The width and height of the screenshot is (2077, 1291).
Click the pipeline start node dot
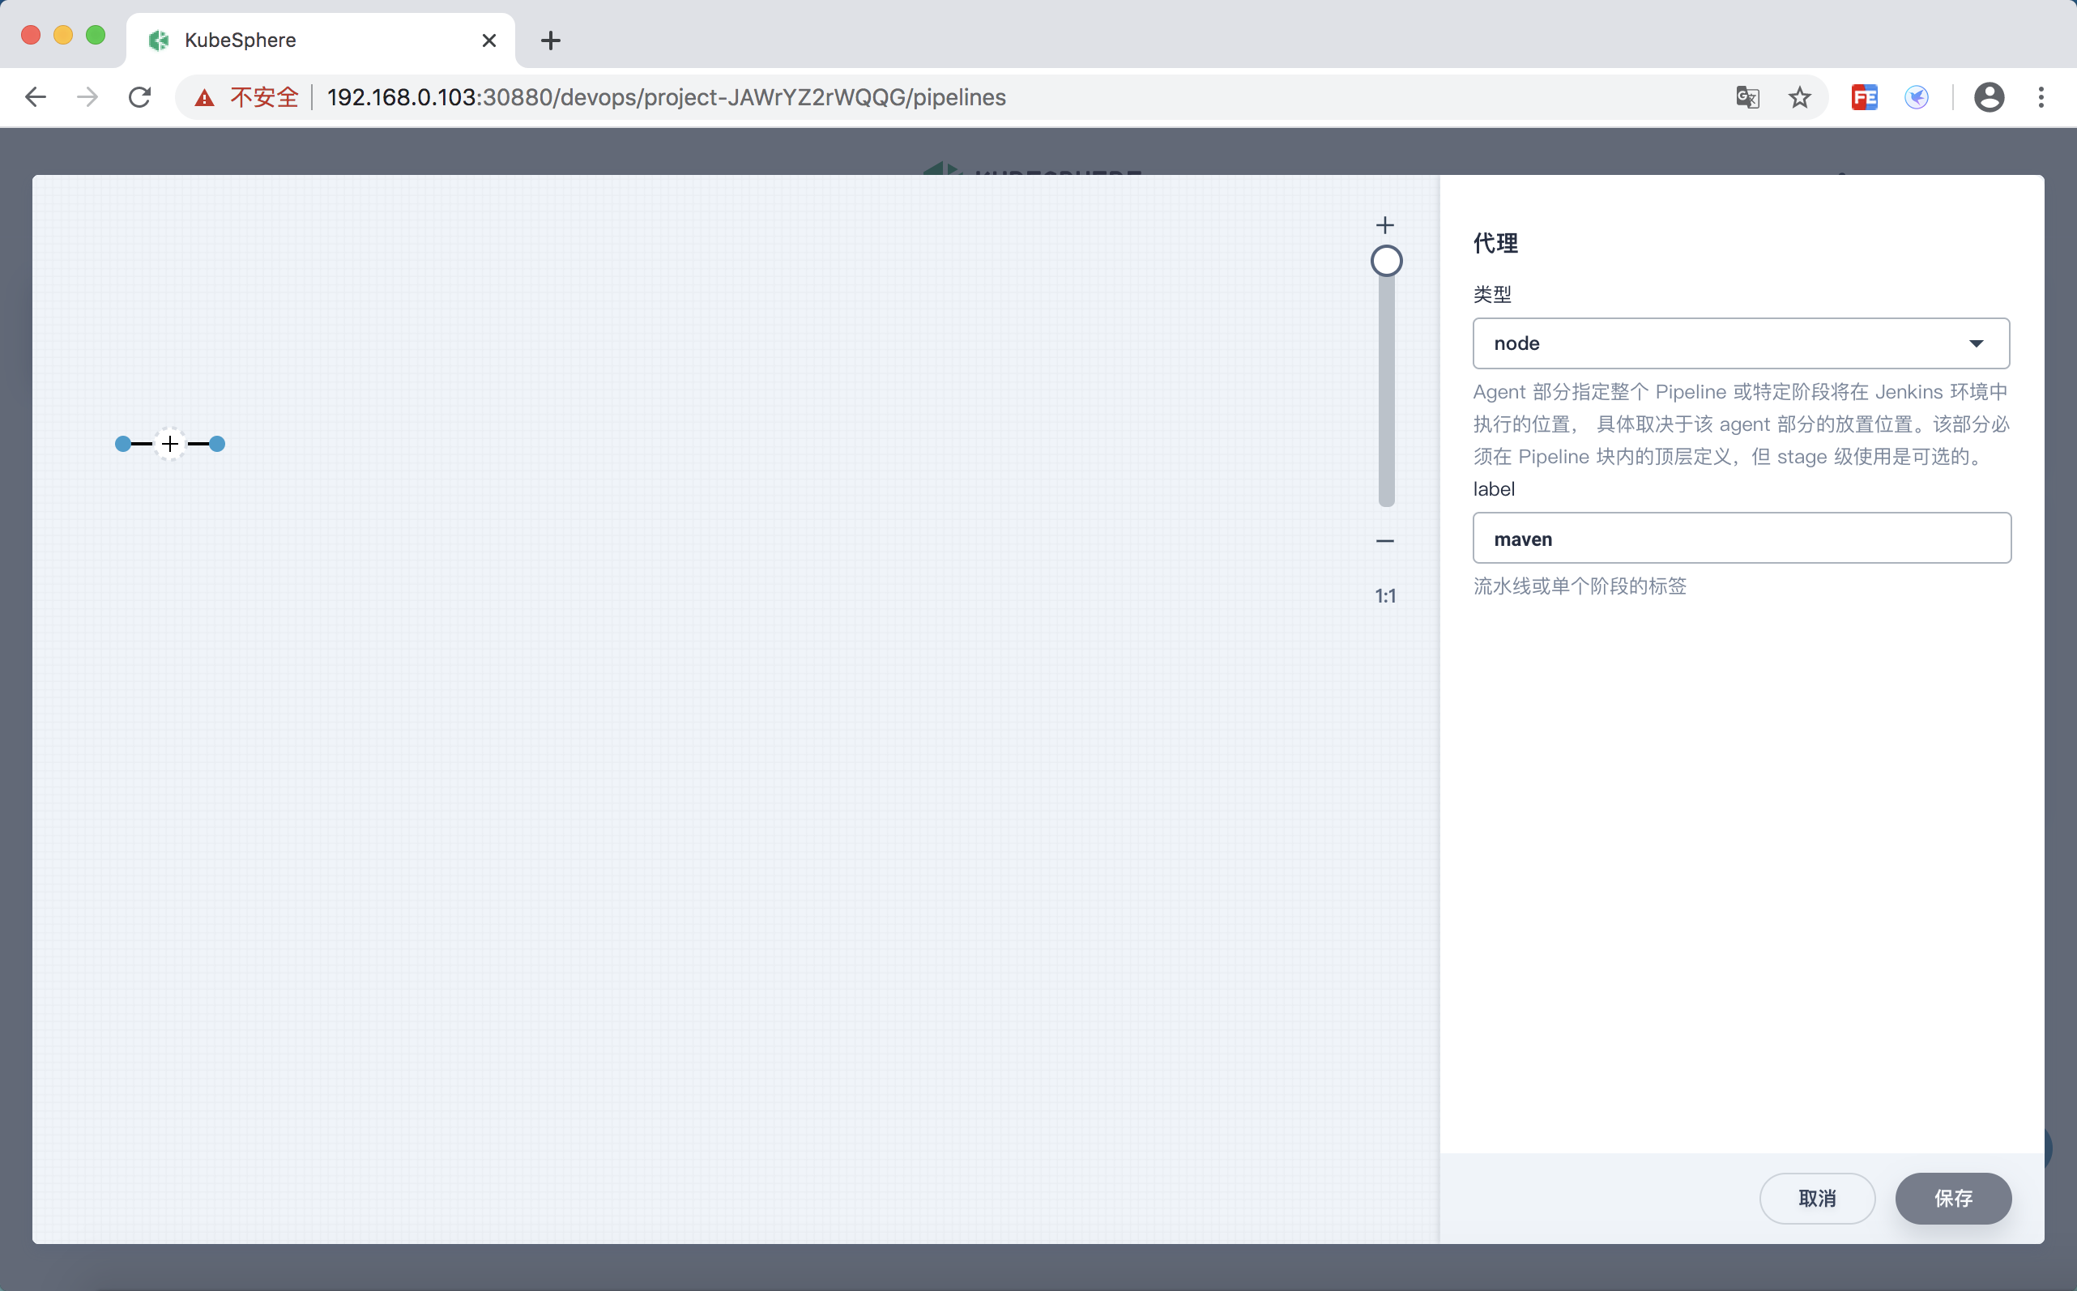tap(123, 444)
